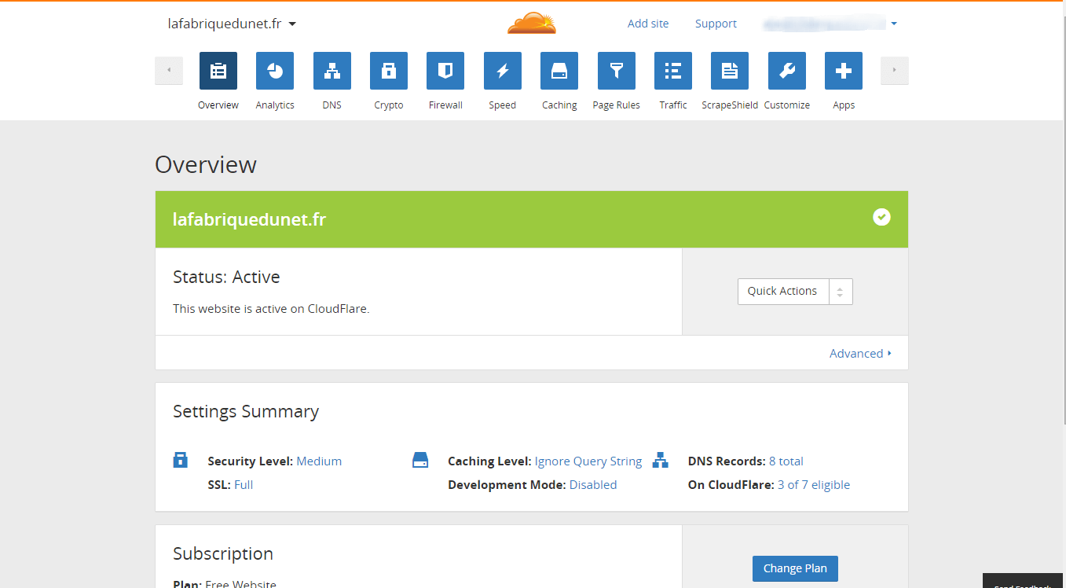Open the Apps plus icon
Screen dimensions: 1066x588
844,71
